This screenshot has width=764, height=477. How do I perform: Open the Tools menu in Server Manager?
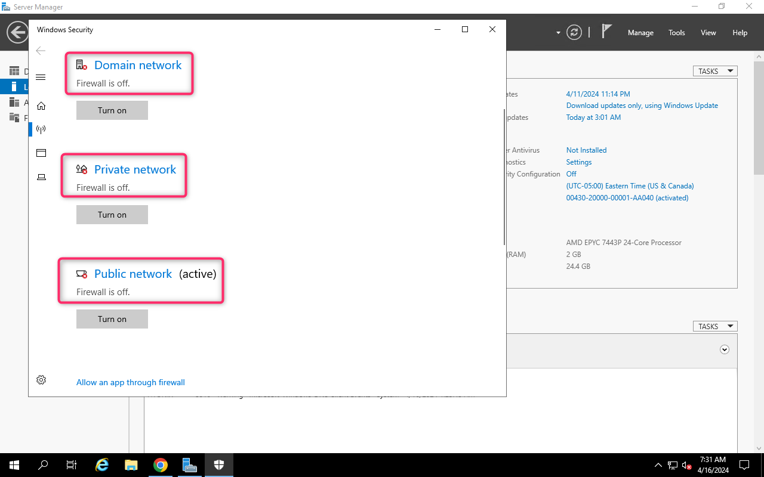point(676,33)
